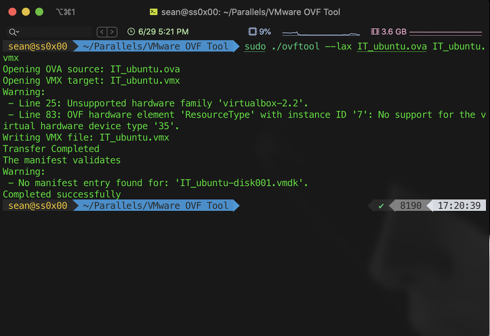Screen dimensions: 490x336
Task: Click the CPU usage graph
Action: click(x=321, y=33)
